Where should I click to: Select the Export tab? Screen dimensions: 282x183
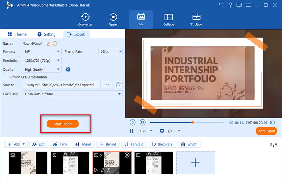tap(77, 34)
